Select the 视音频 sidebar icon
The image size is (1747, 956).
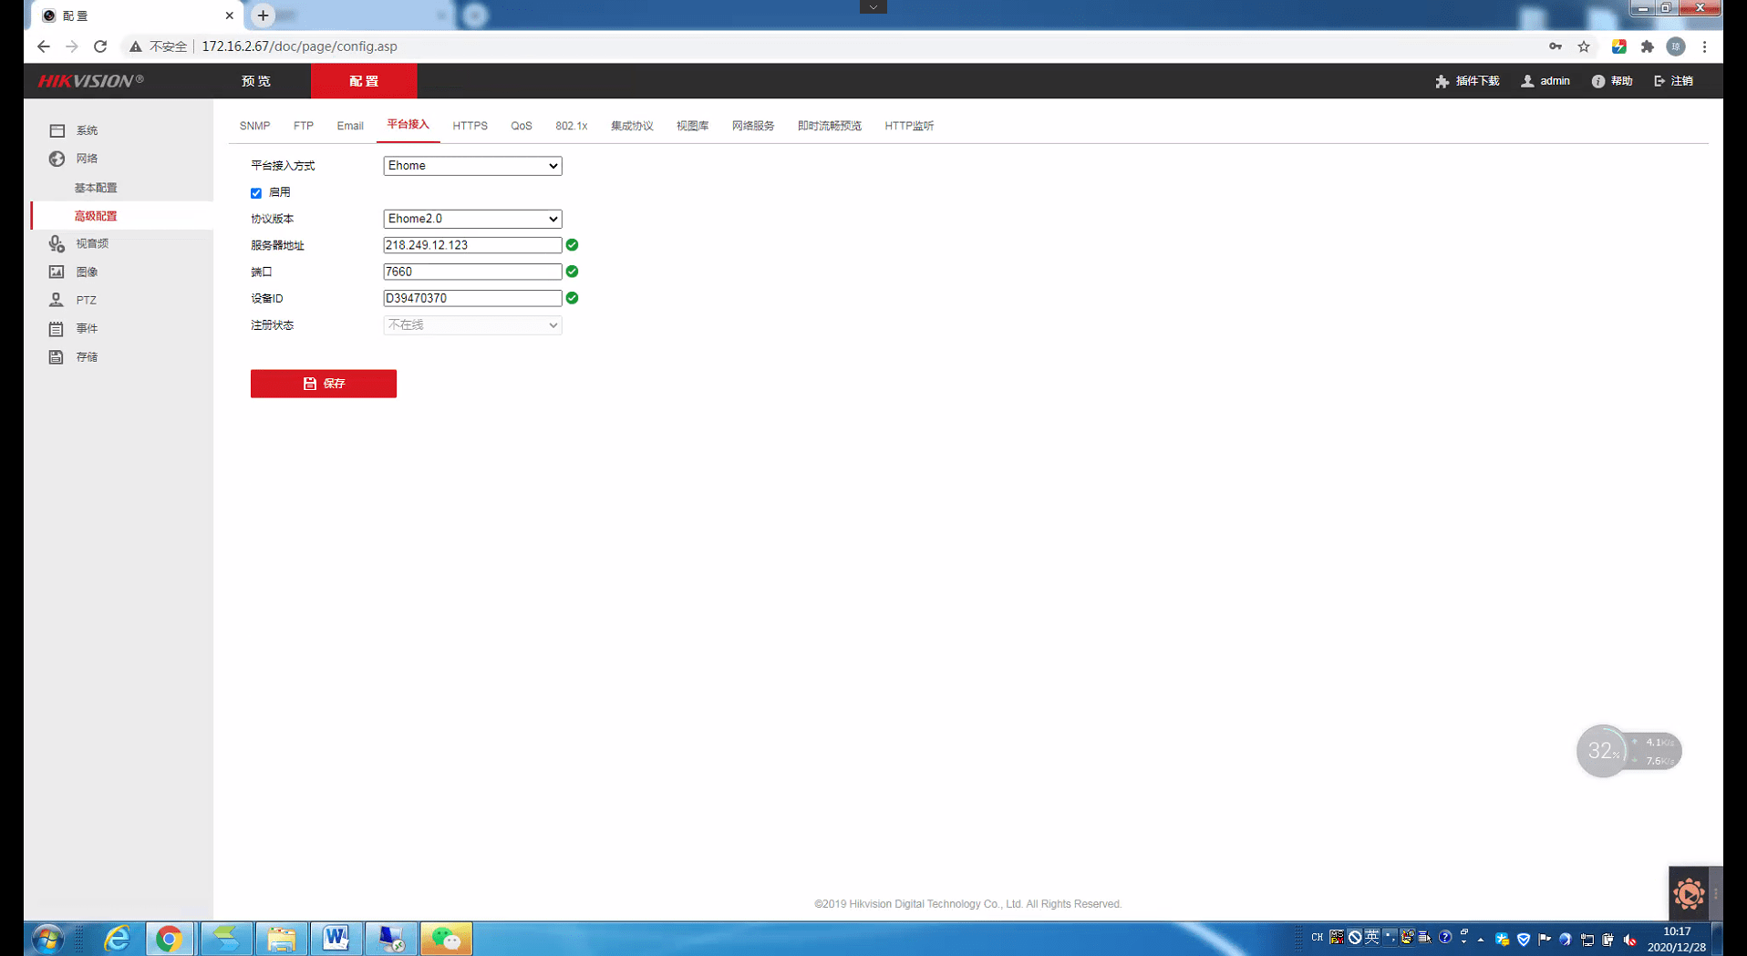(57, 243)
